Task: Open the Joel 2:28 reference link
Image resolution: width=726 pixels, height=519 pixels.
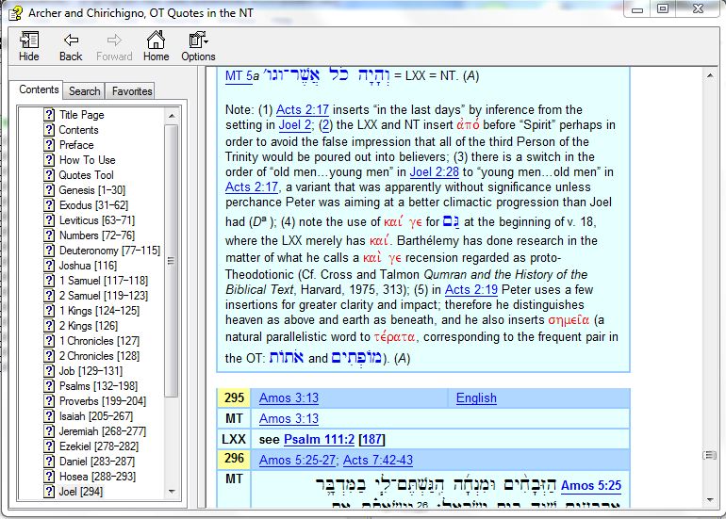Action: point(435,172)
